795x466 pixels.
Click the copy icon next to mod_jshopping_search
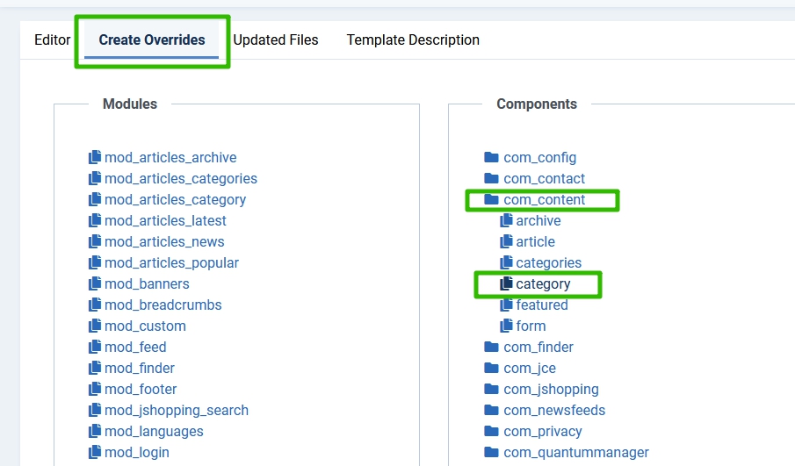coord(95,411)
